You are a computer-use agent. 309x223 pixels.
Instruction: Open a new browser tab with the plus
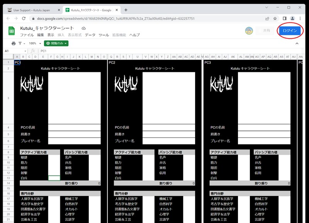tap(126, 10)
